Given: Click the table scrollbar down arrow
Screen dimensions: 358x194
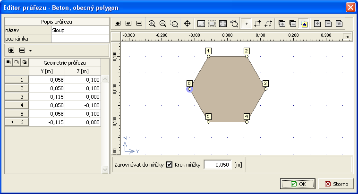Looking at the screenshot, I should 105,169.
